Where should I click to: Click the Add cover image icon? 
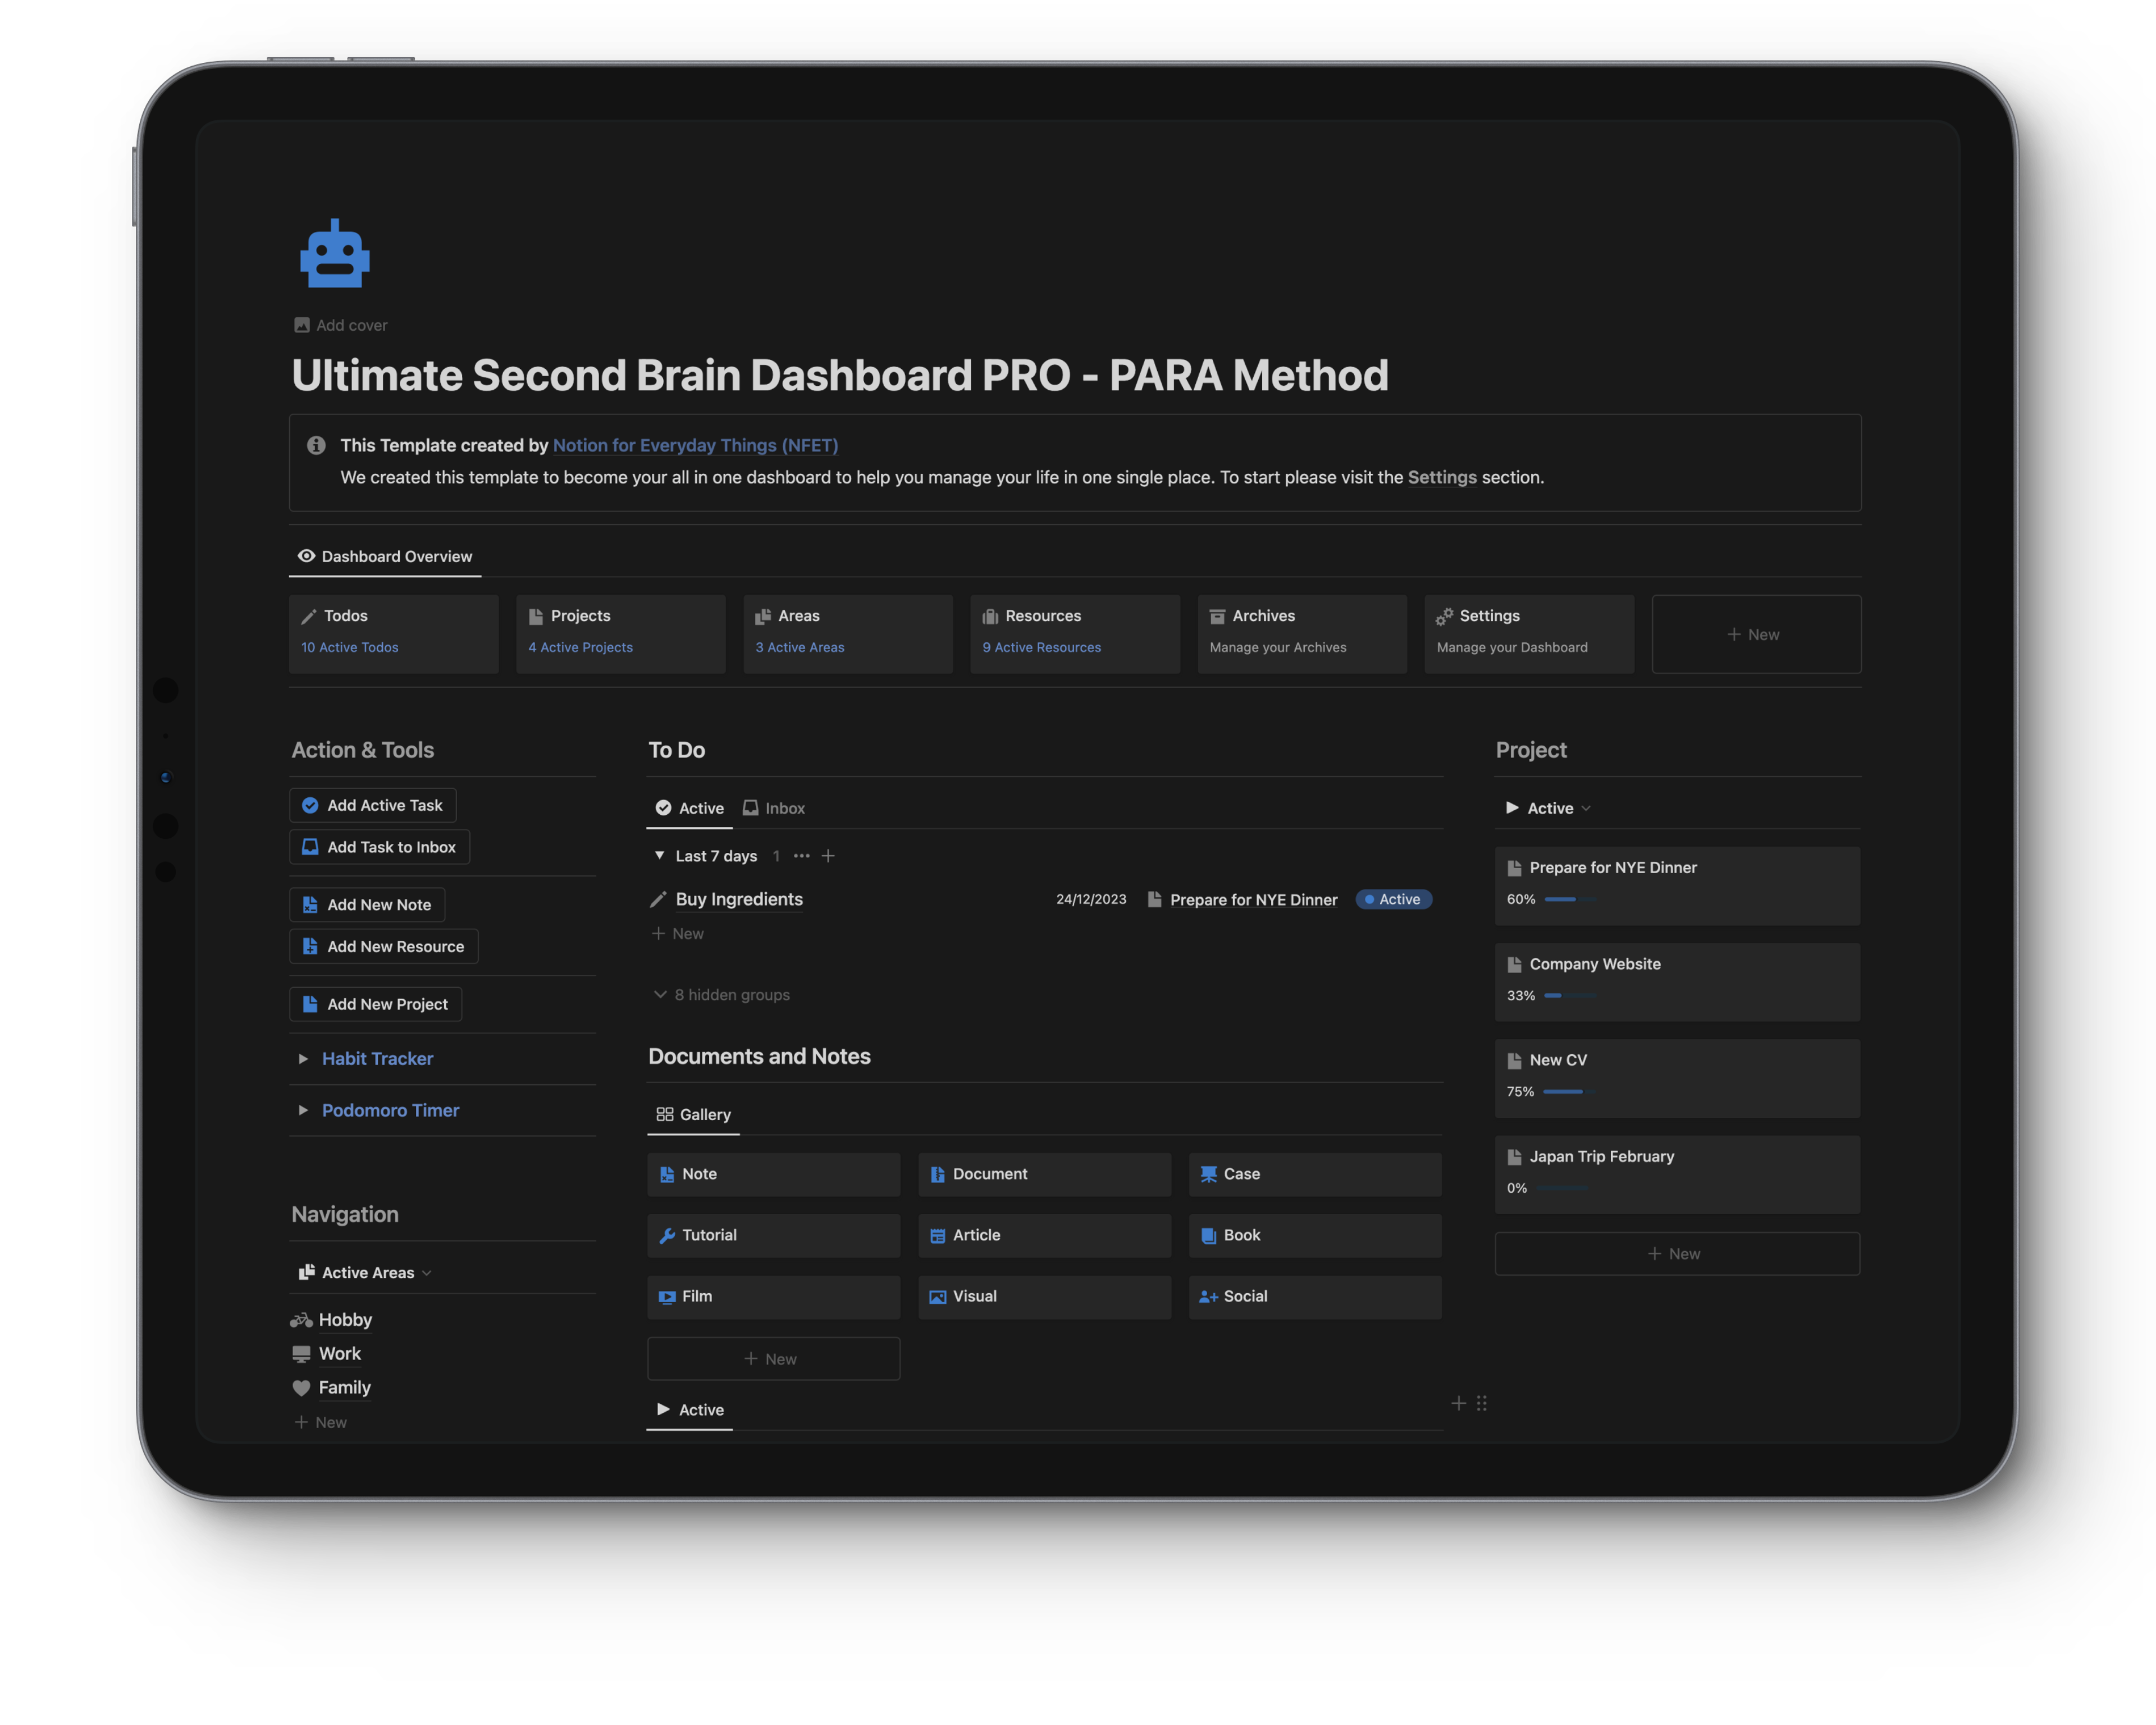(302, 325)
